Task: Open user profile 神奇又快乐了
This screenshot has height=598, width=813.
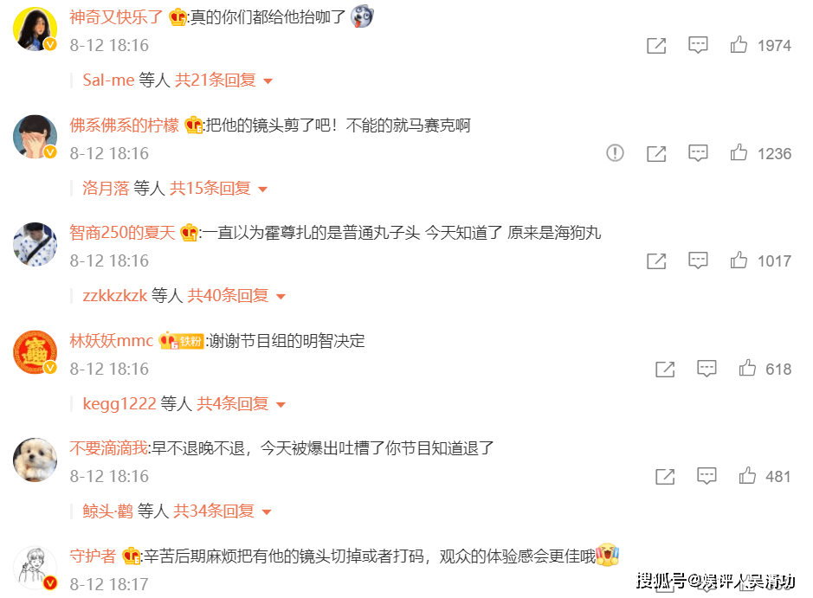Action: (x=116, y=17)
